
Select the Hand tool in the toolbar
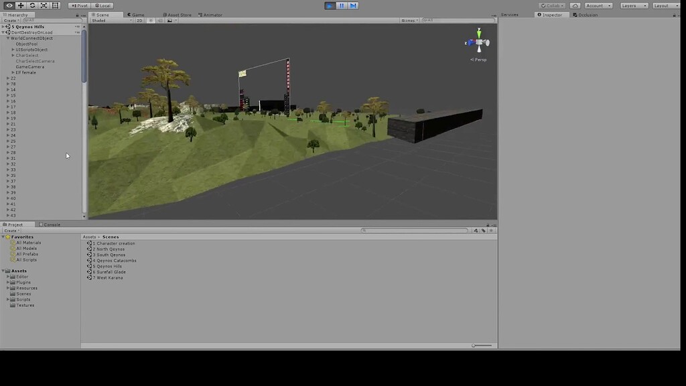(9, 5)
